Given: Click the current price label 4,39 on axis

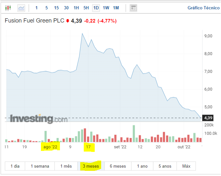Looking at the screenshot, I should coord(208,118).
